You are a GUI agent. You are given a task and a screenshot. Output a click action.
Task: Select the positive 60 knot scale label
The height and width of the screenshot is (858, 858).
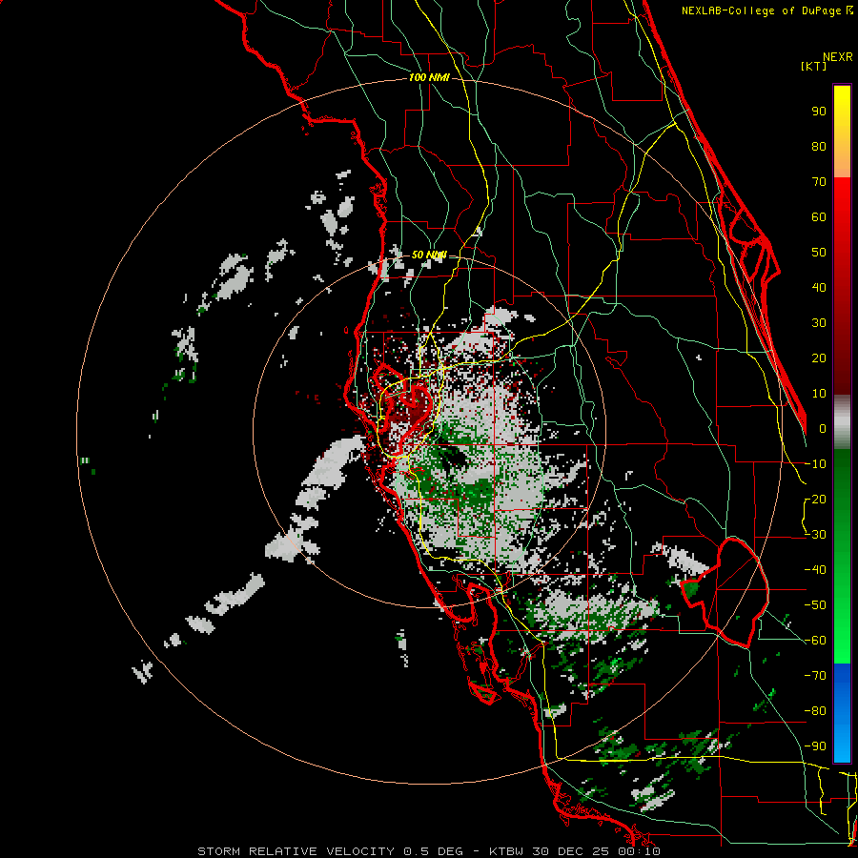tap(819, 217)
